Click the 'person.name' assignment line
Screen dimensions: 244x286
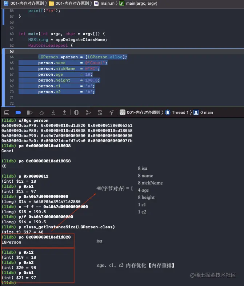click(x=73, y=63)
